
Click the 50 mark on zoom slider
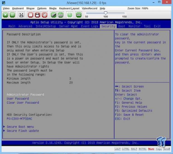coord(86,16)
